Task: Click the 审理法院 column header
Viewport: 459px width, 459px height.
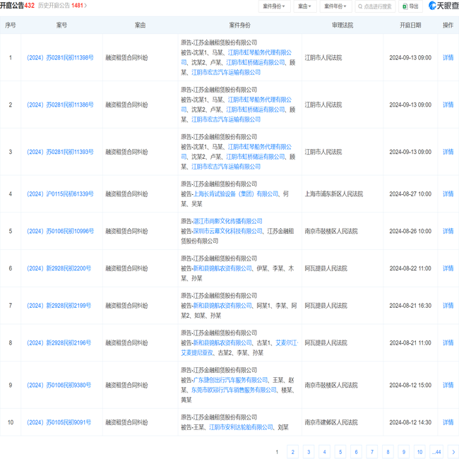Action: [342, 25]
